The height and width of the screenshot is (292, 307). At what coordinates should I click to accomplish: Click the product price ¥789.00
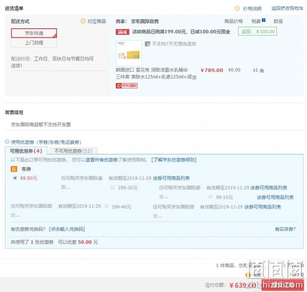212,70
